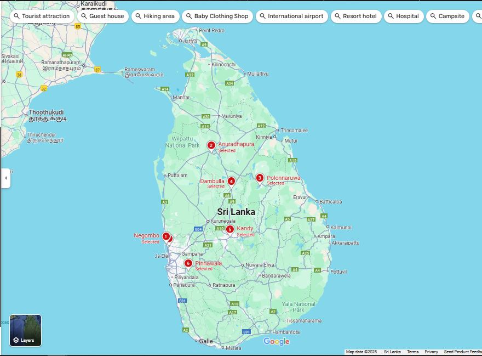
Task: Expand the collapsed side panel arrow
Action: point(5,178)
